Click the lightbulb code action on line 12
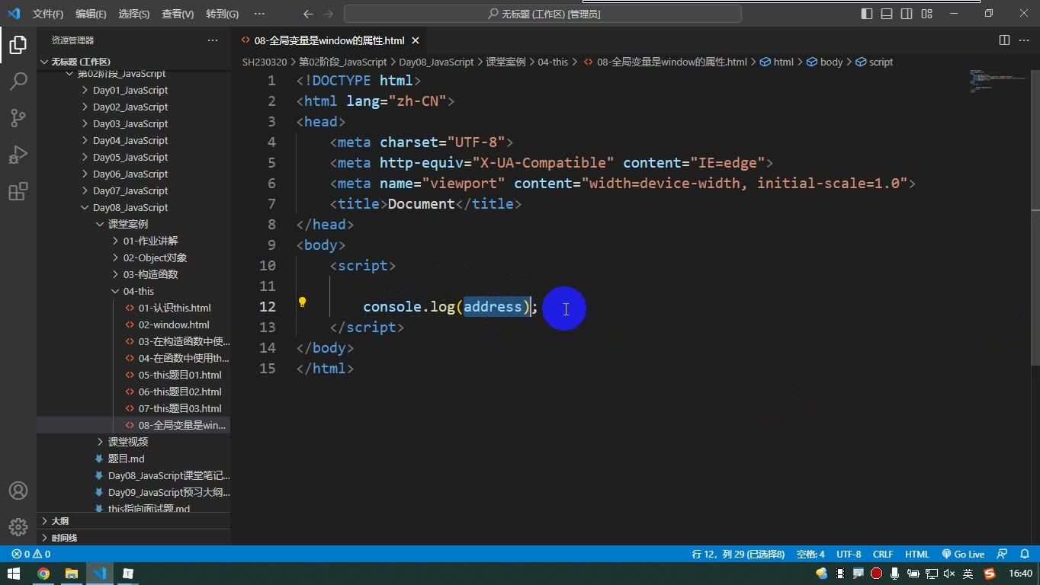 [x=302, y=302]
